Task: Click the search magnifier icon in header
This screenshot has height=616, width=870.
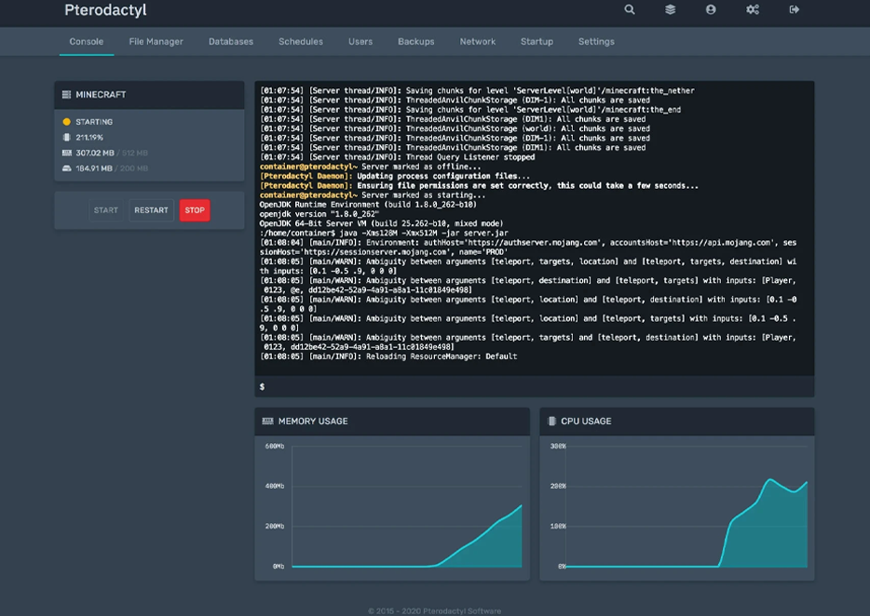Action: click(630, 9)
